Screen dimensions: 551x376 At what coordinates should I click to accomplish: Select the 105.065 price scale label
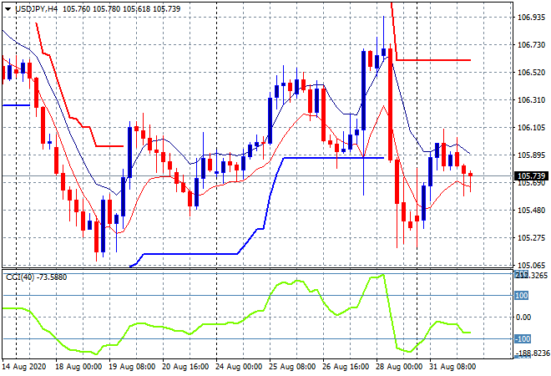point(531,265)
